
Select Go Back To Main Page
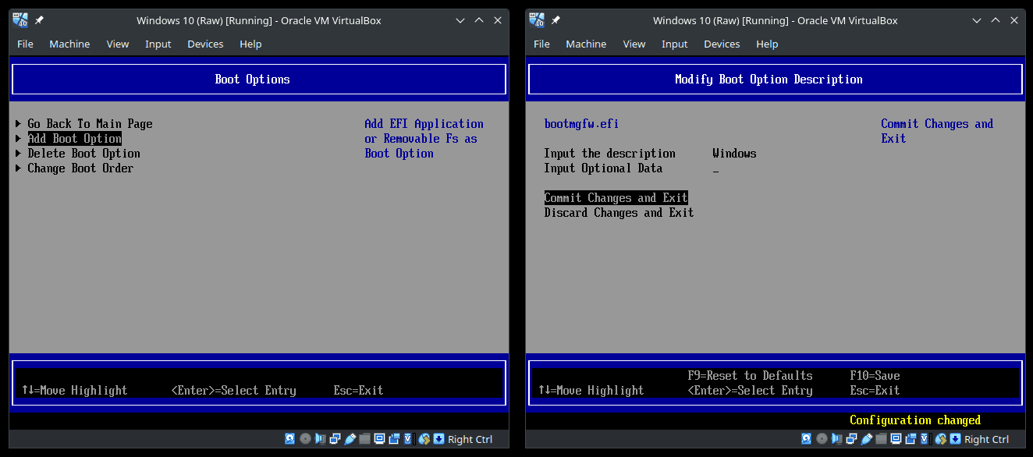click(x=90, y=124)
